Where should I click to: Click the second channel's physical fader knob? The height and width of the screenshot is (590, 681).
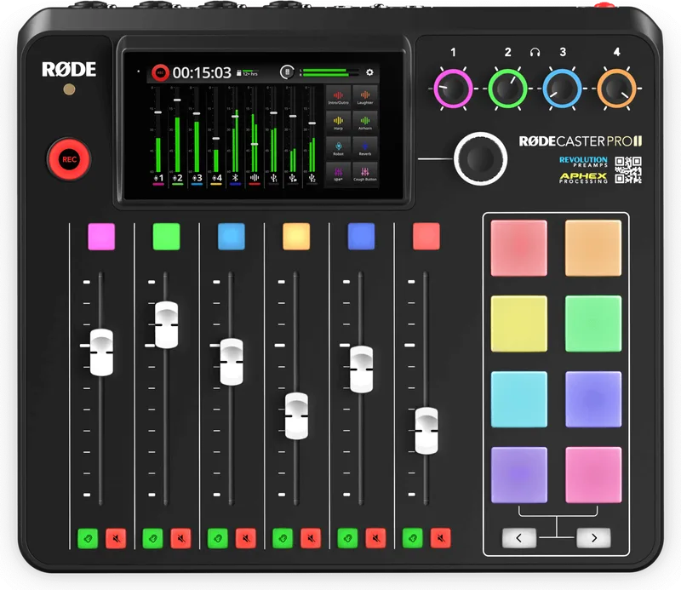coord(166,325)
